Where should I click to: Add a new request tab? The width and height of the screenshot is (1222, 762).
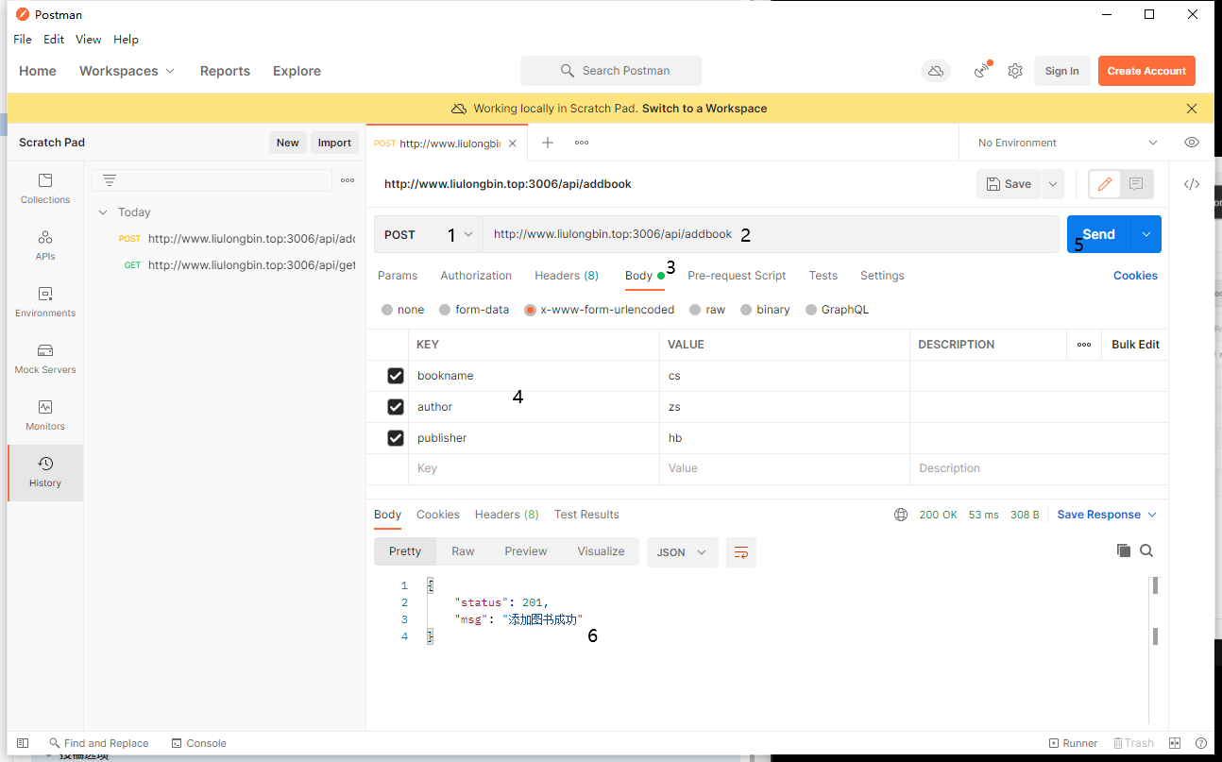tap(547, 143)
